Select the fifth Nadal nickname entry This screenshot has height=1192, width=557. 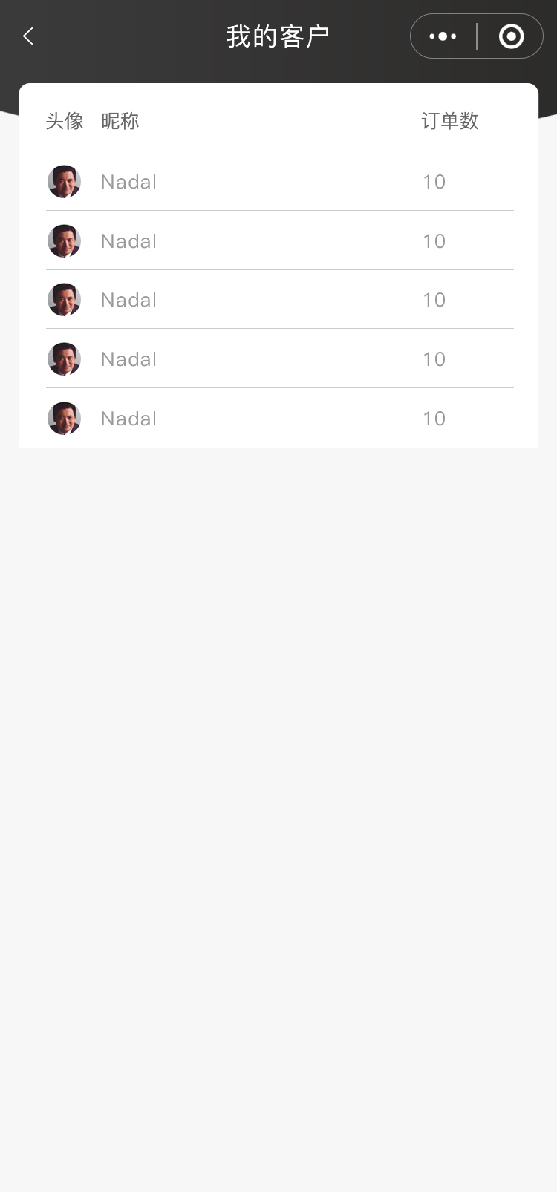(128, 419)
